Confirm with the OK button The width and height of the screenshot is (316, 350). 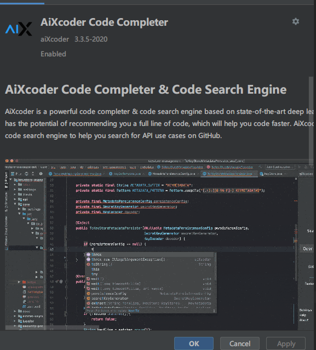coord(194,343)
